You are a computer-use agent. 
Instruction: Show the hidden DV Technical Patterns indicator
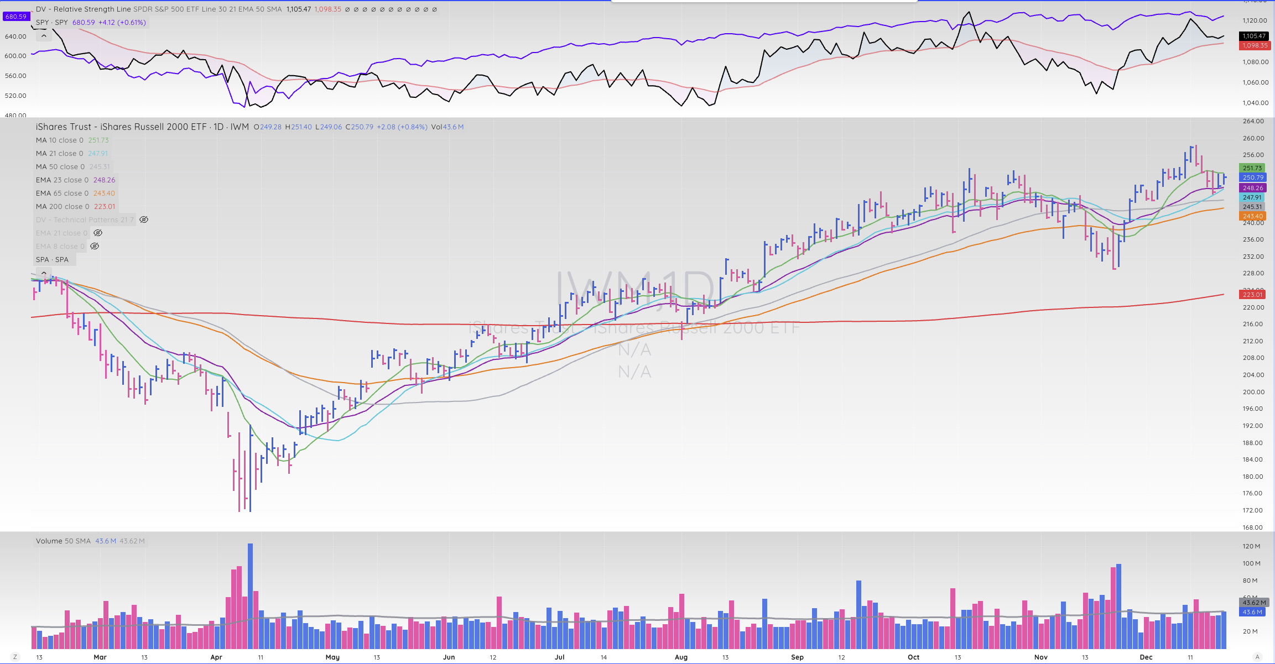[x=144, y=220]
